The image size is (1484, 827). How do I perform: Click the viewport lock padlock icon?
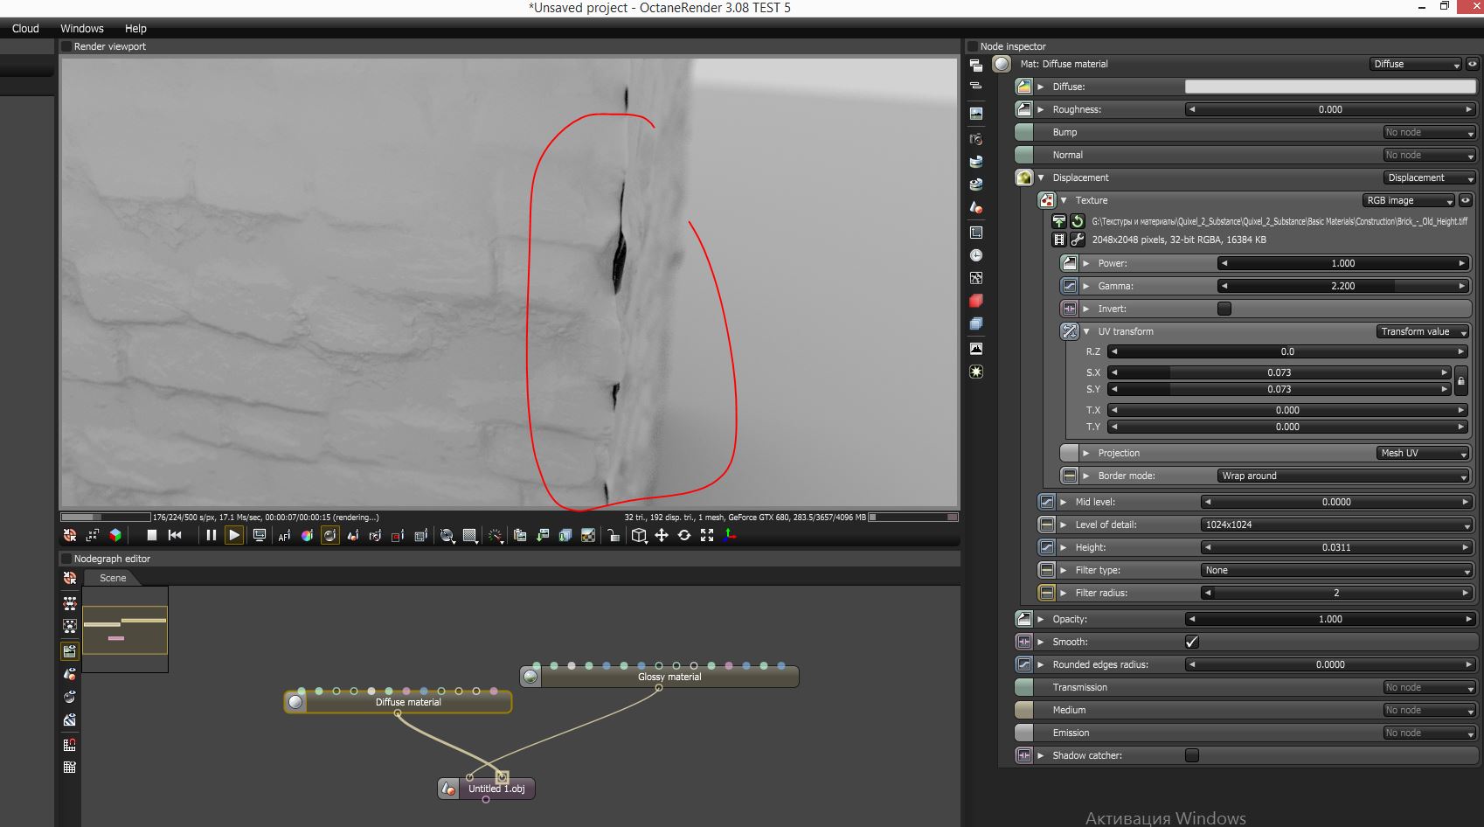point(614,536)
